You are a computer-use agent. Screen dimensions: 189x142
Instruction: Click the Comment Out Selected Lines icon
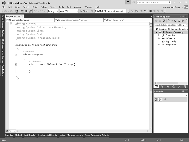141,11
